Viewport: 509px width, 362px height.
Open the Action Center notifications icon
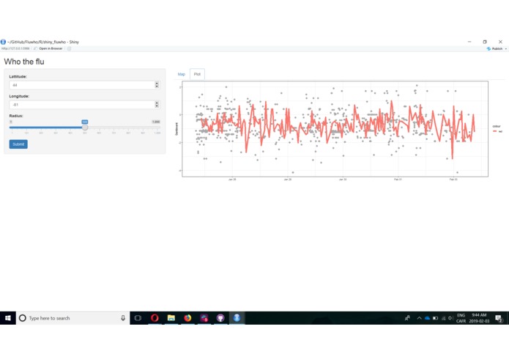pyautogui.click(x=499, y=318)
